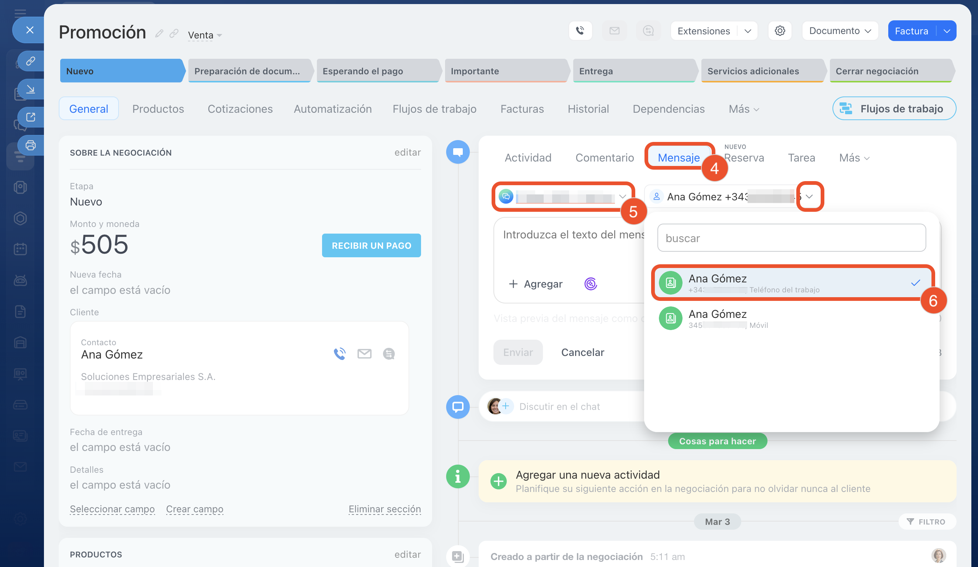
Task: Select the Comentario tab in timeline
Action: click(x=604, y=158)
